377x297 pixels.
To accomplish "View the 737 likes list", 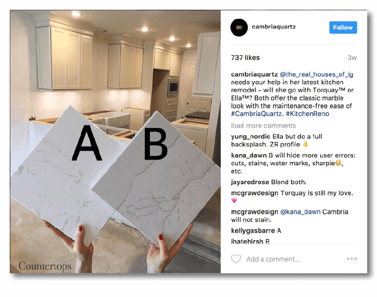I will 245,58.
